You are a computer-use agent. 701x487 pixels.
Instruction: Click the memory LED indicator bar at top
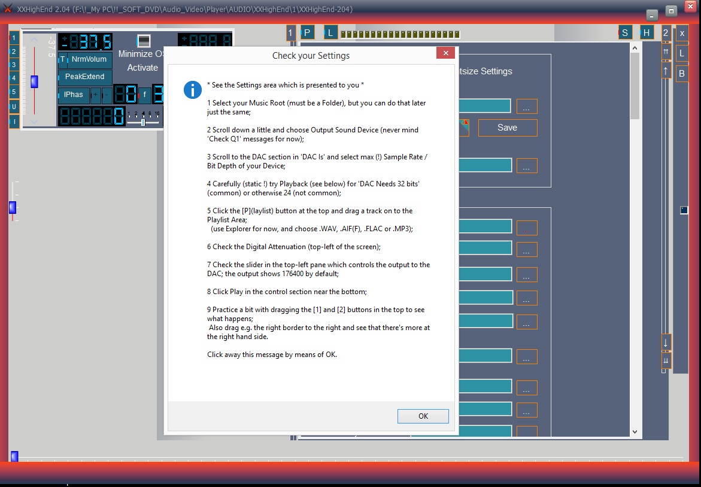400,34
